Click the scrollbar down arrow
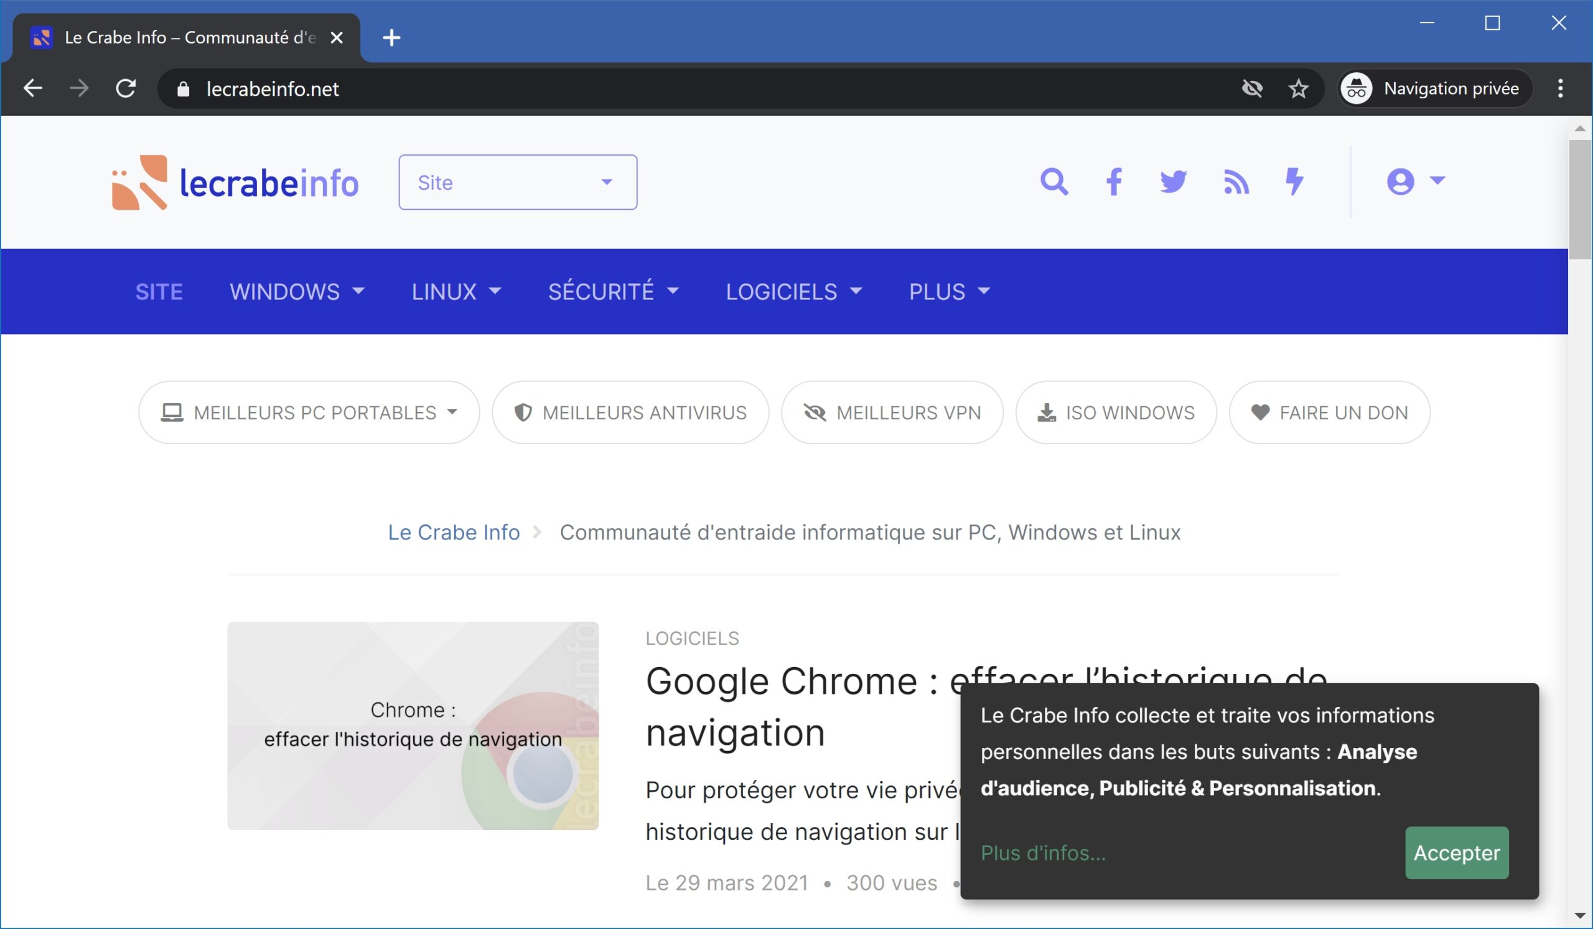Image resolution: width=1593 pixels, height=929 pixels. point(1580,915)
